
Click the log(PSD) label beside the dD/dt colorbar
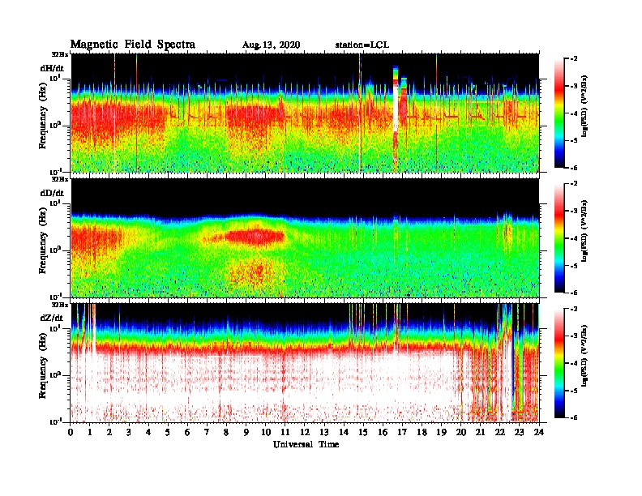[584, 231]
